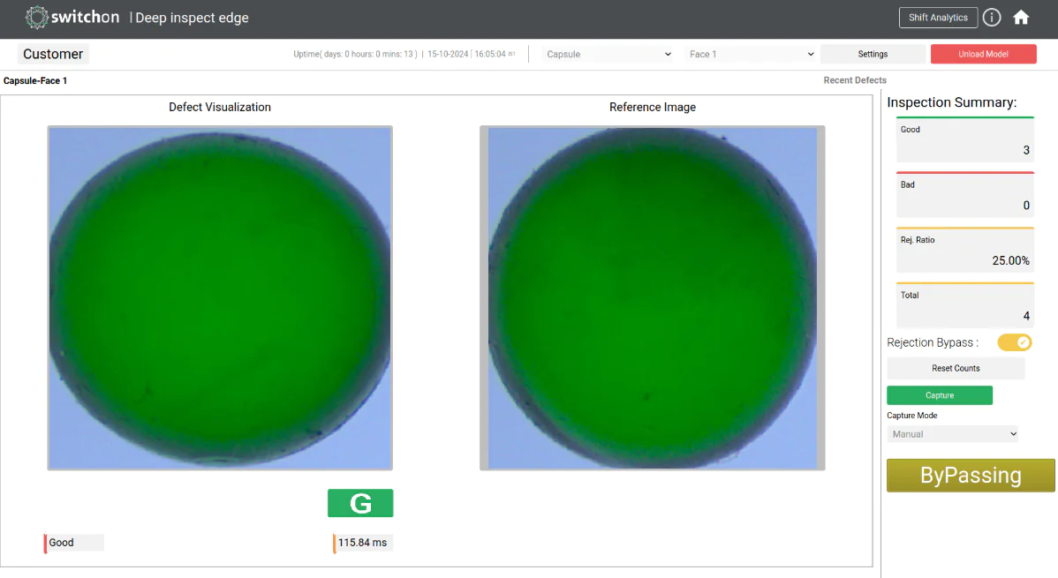Open Recent Defects
Viewport: 1058px width, 578px height.
click(x=854, y=80)
